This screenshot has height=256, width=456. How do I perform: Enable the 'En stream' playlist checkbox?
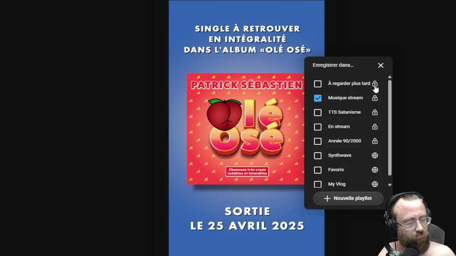pos(318,127)
